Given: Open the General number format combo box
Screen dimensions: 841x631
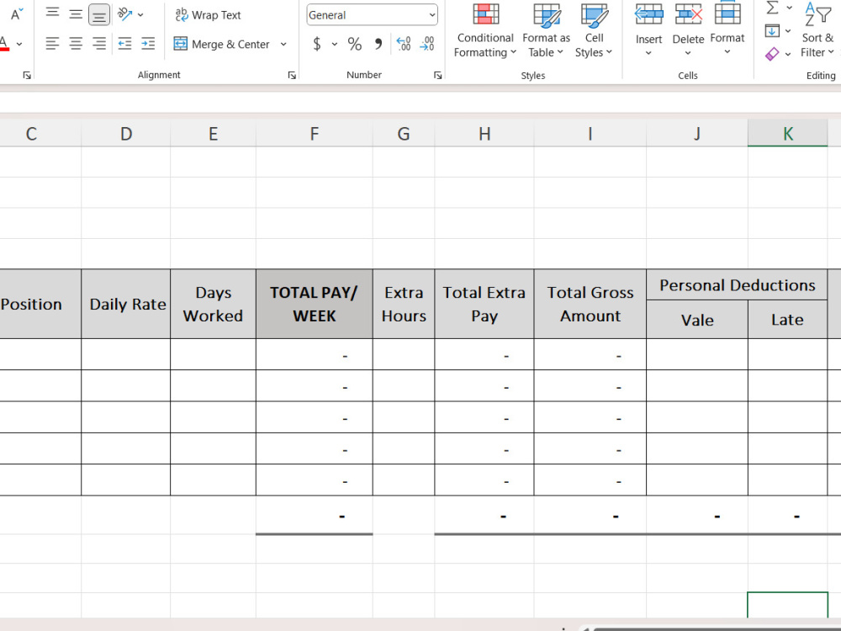Looking at the screenshot, I should (372, 15).
